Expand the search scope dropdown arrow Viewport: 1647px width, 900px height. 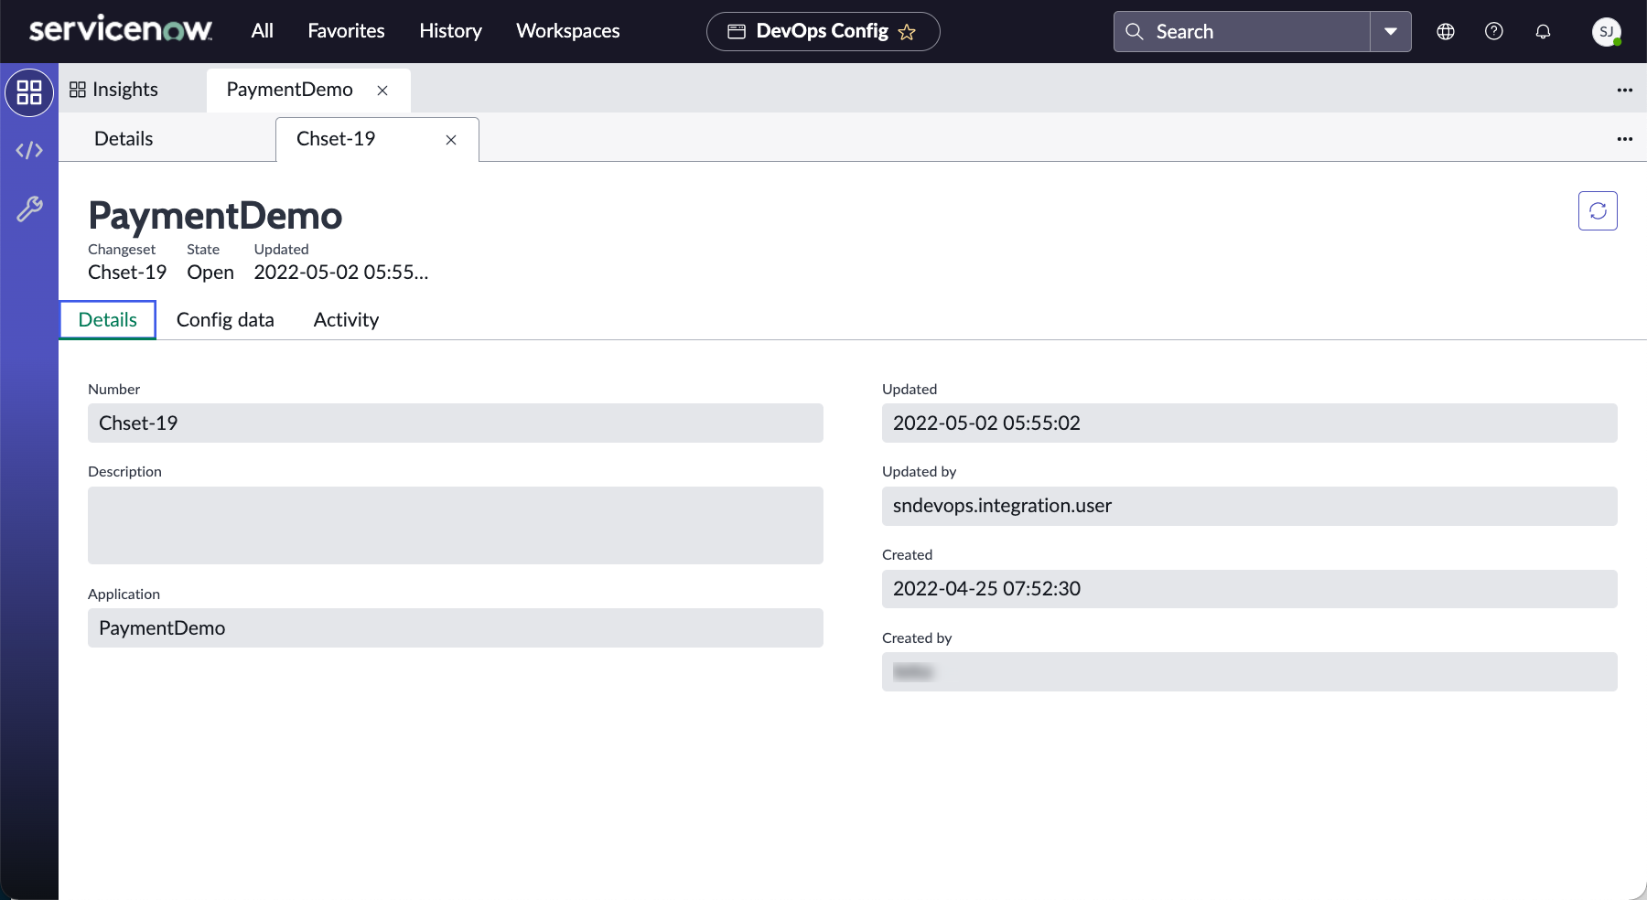click(x=1391, y=31)
